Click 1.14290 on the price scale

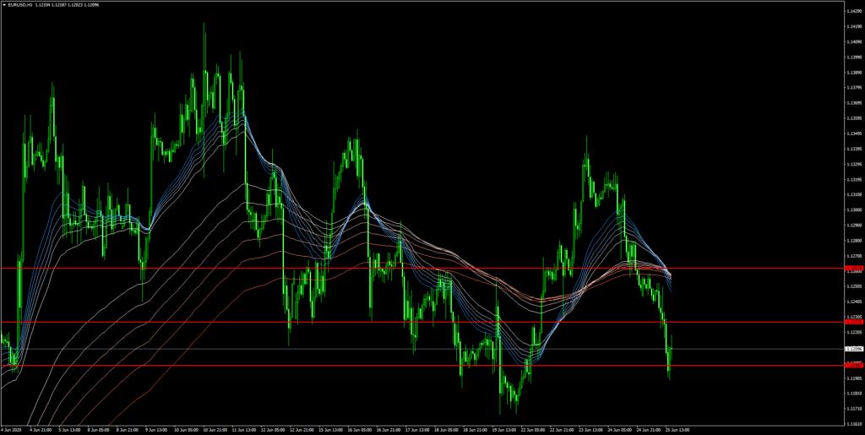[x=852, y=11]
